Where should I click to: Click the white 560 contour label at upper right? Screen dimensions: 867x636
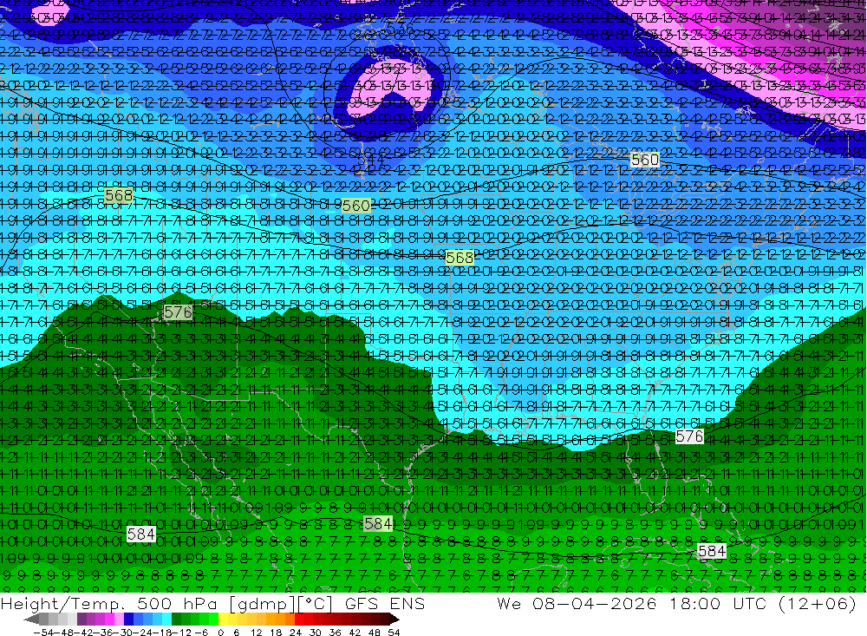pos(645,160)
